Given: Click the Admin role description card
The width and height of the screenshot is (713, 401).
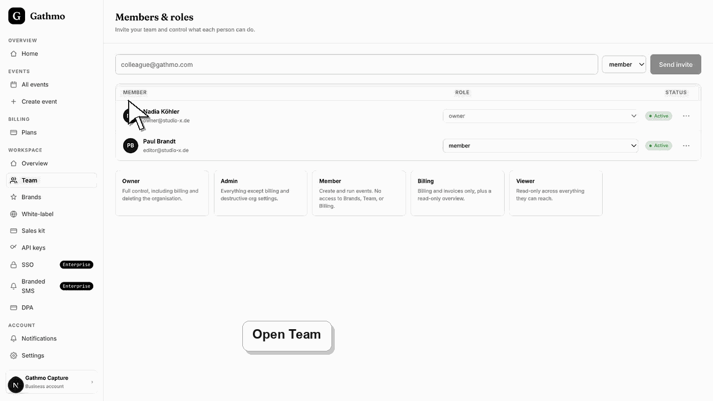Looking at the screenshot, I should pos(261,193).
